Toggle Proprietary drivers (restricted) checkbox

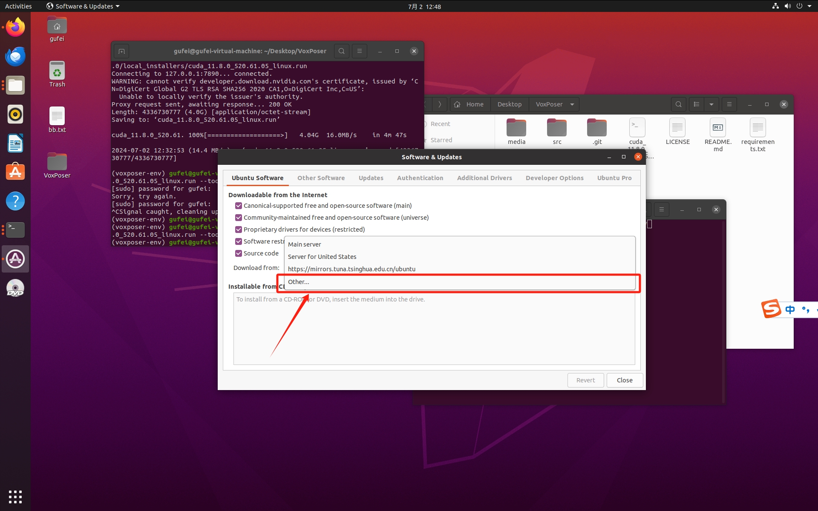239,230
